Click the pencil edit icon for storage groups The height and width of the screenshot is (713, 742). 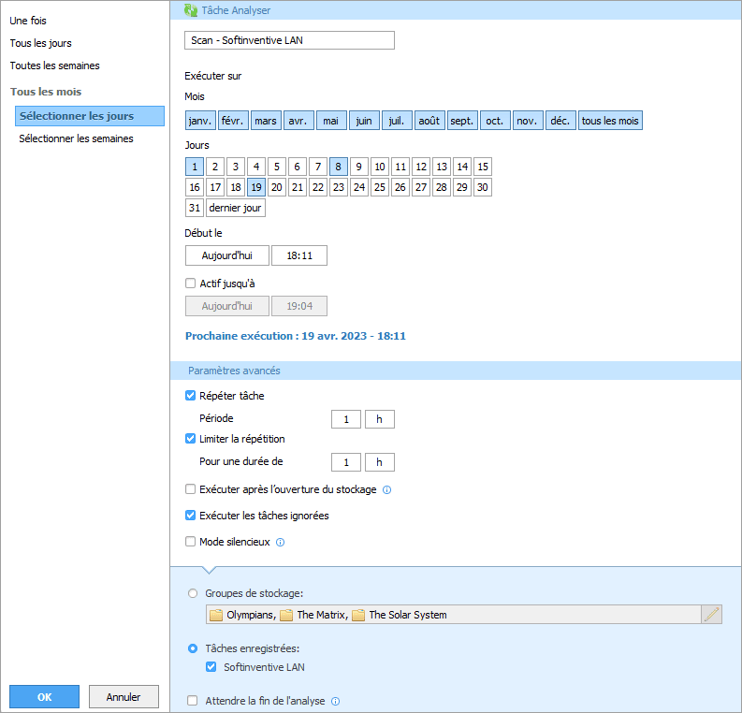711,615
